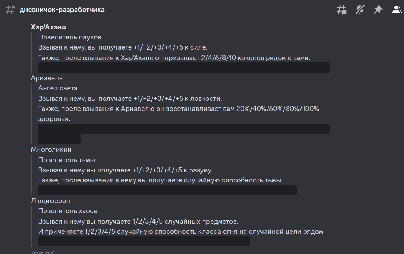The width and height of the screenshot is (404, 254).
Task: Reveal the short second spoiler line under Ариавель
Action: (59, 139)
